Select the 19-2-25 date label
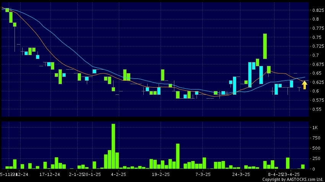 161,174
